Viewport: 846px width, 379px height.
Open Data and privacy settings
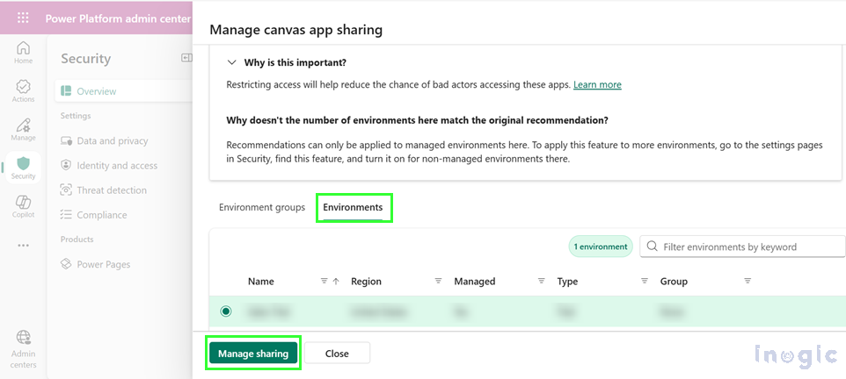click(113, 140)
